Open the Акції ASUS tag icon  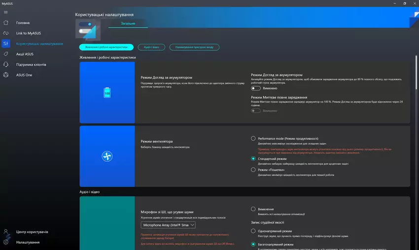[x=6, y=54]
